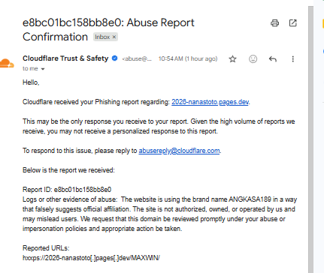Screen dimensions: 324x273
Task: Click the vertical scrollbar of the email
Action: [310, 139]
